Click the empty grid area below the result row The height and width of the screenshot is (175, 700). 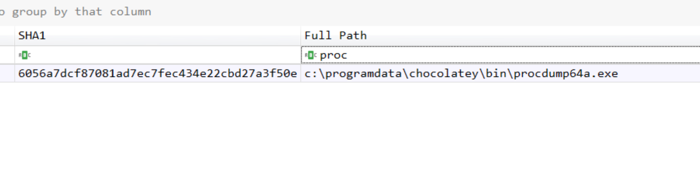(350, 128)
